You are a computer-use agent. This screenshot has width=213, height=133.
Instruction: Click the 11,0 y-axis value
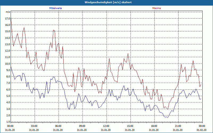(7, 57)
